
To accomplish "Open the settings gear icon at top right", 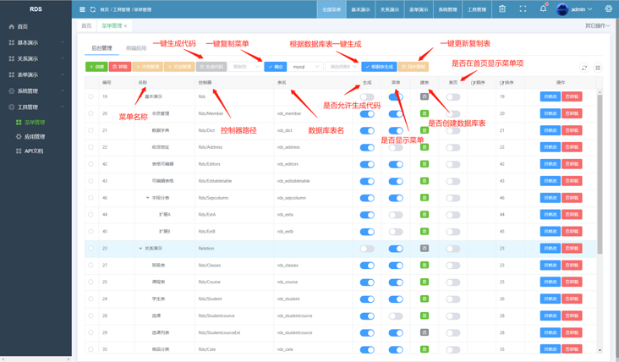I will 608,9.
